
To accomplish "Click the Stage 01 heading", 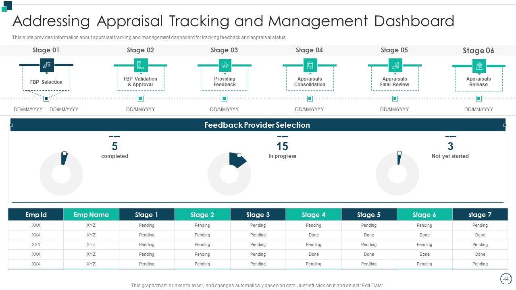I will click(x=46, y=50).
